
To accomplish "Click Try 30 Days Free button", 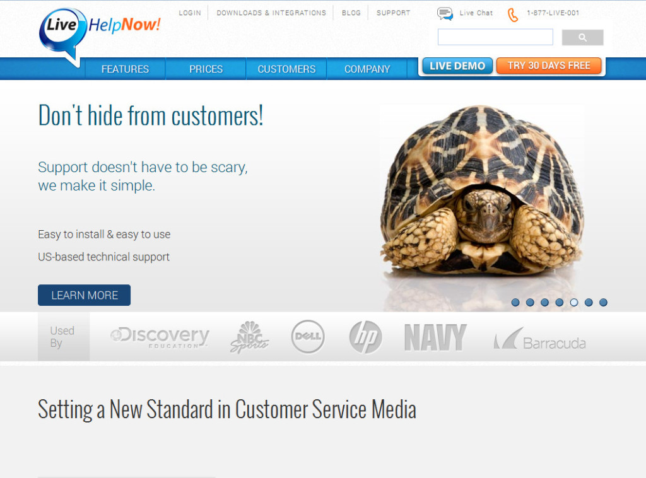I will (x=549, y=66).
